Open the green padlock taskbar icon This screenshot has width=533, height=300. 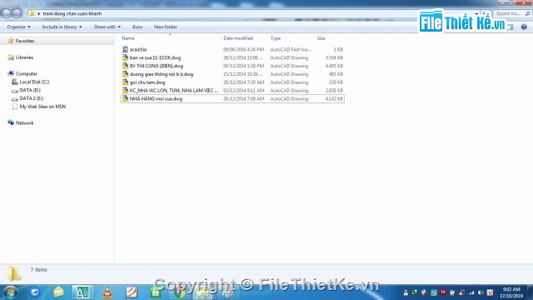point(156,292)
